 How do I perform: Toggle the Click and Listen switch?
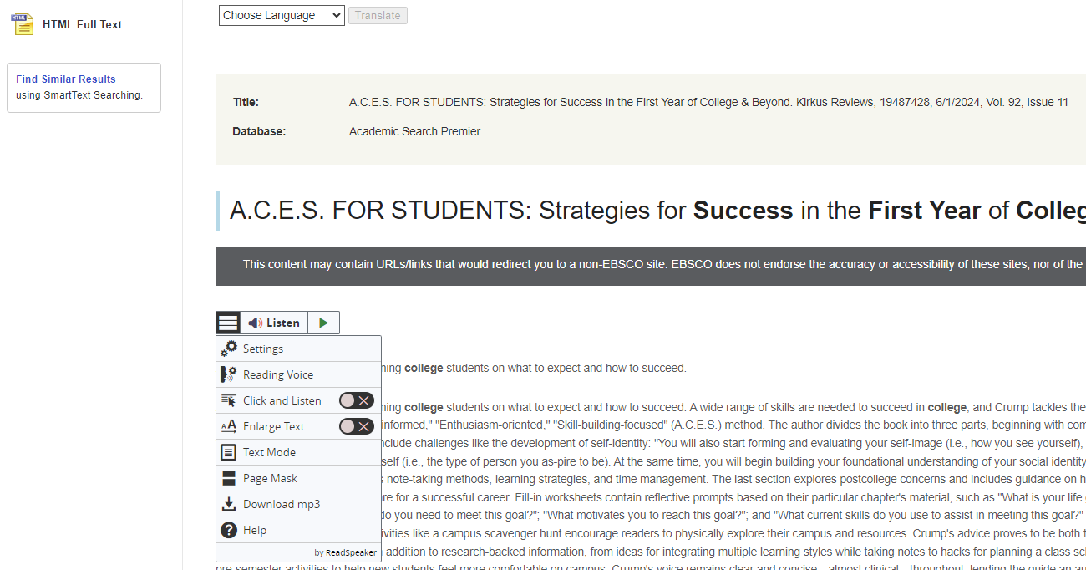tap(356, 400)
